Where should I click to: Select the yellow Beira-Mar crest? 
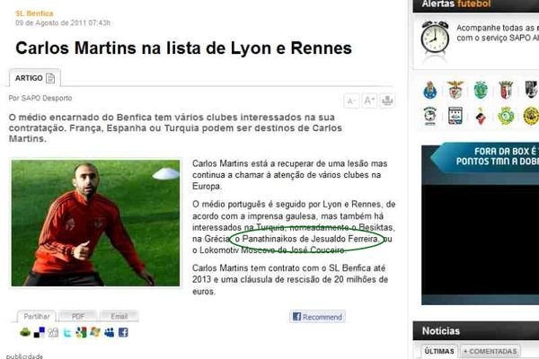click(531, 116)
